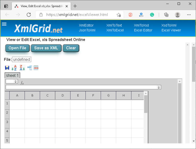
Task: Click the blue floppy disk save icon
Action: (7, 68)
